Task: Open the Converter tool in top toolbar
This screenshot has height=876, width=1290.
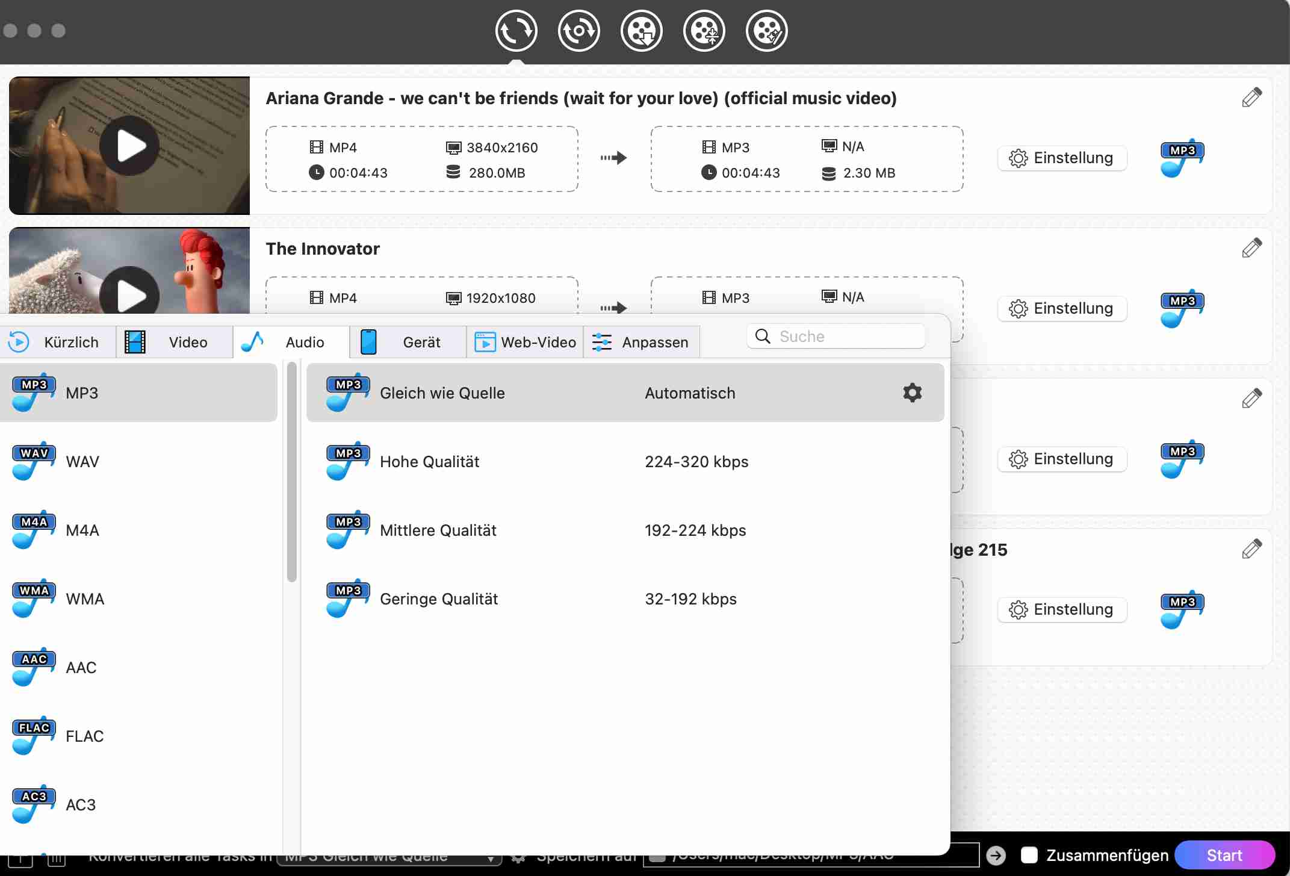Action: point(516,31)
